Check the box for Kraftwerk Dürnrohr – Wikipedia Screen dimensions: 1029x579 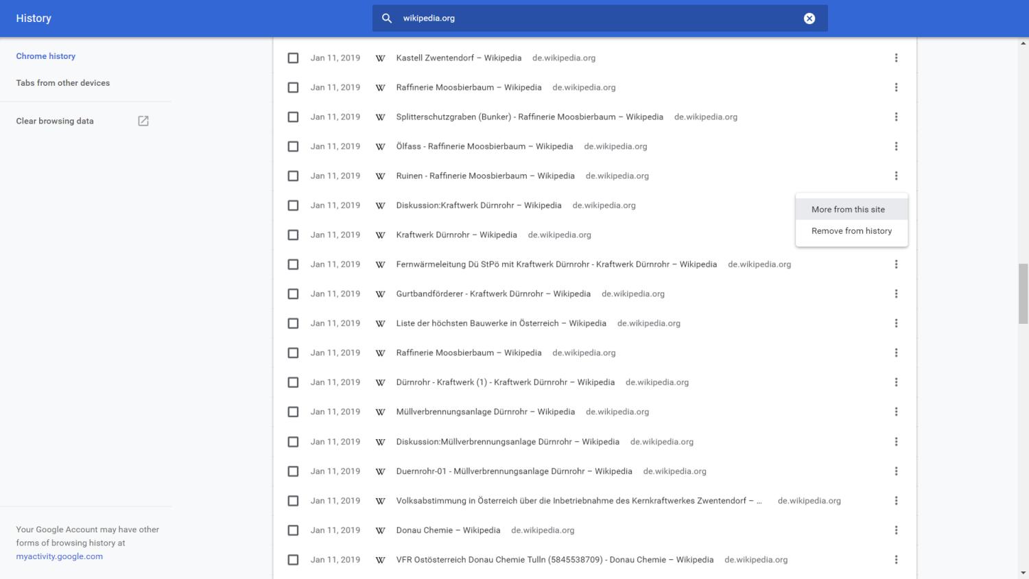pyautogui.click(x=293, y=235)
